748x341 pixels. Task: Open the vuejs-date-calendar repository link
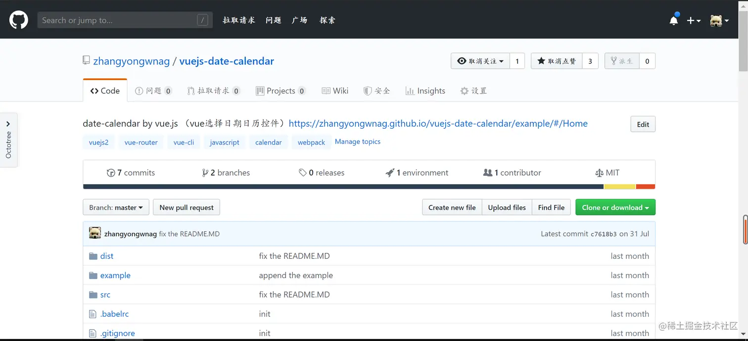click(x=227, y=61)
